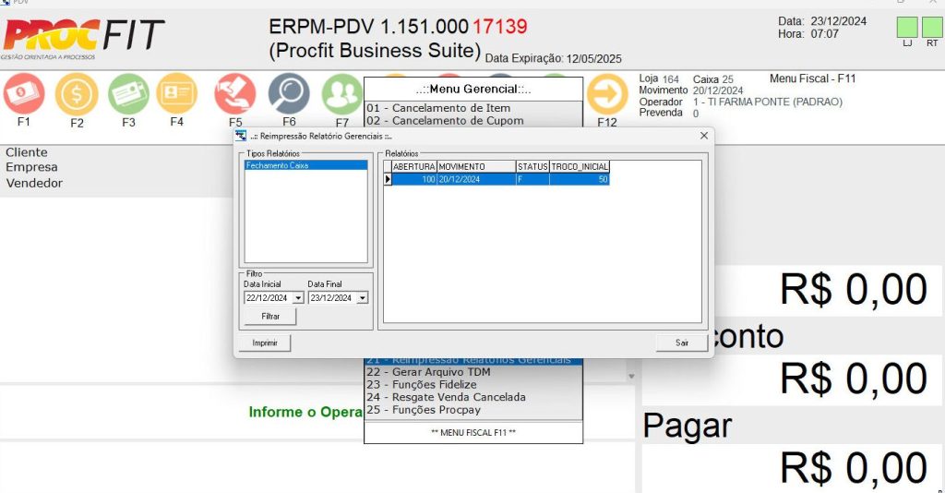Select the F2 dollar coin icon

pos(77,94)
